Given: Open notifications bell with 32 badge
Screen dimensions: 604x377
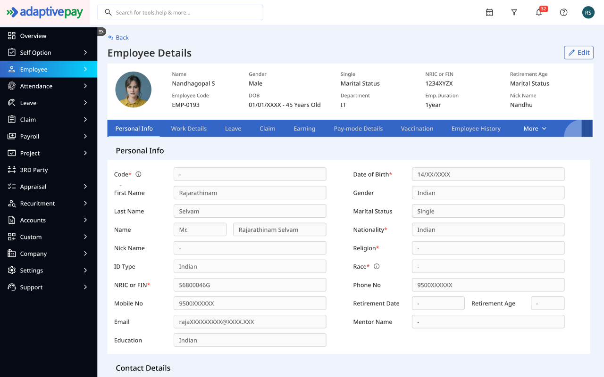Looking at the screenshot, I should click(x=539, y=13).
